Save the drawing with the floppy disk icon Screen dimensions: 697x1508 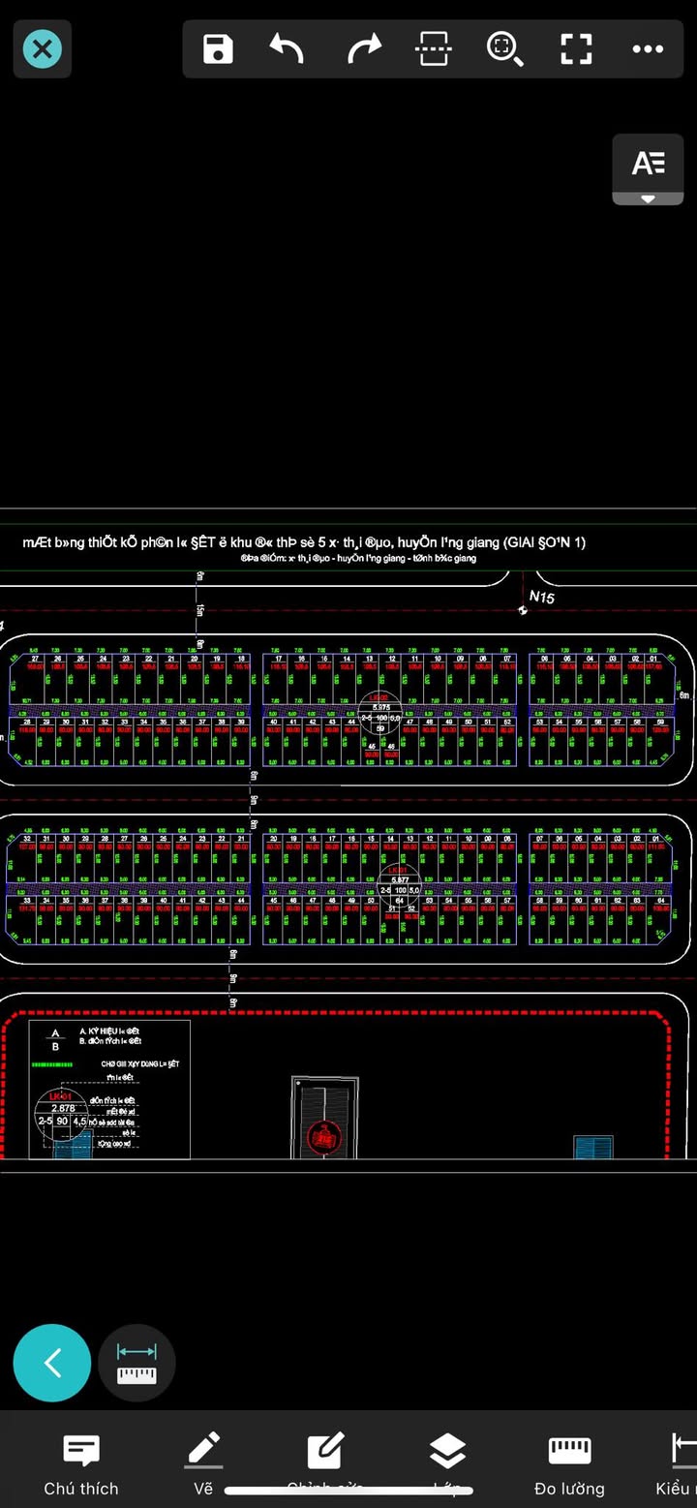coord(218,48)
